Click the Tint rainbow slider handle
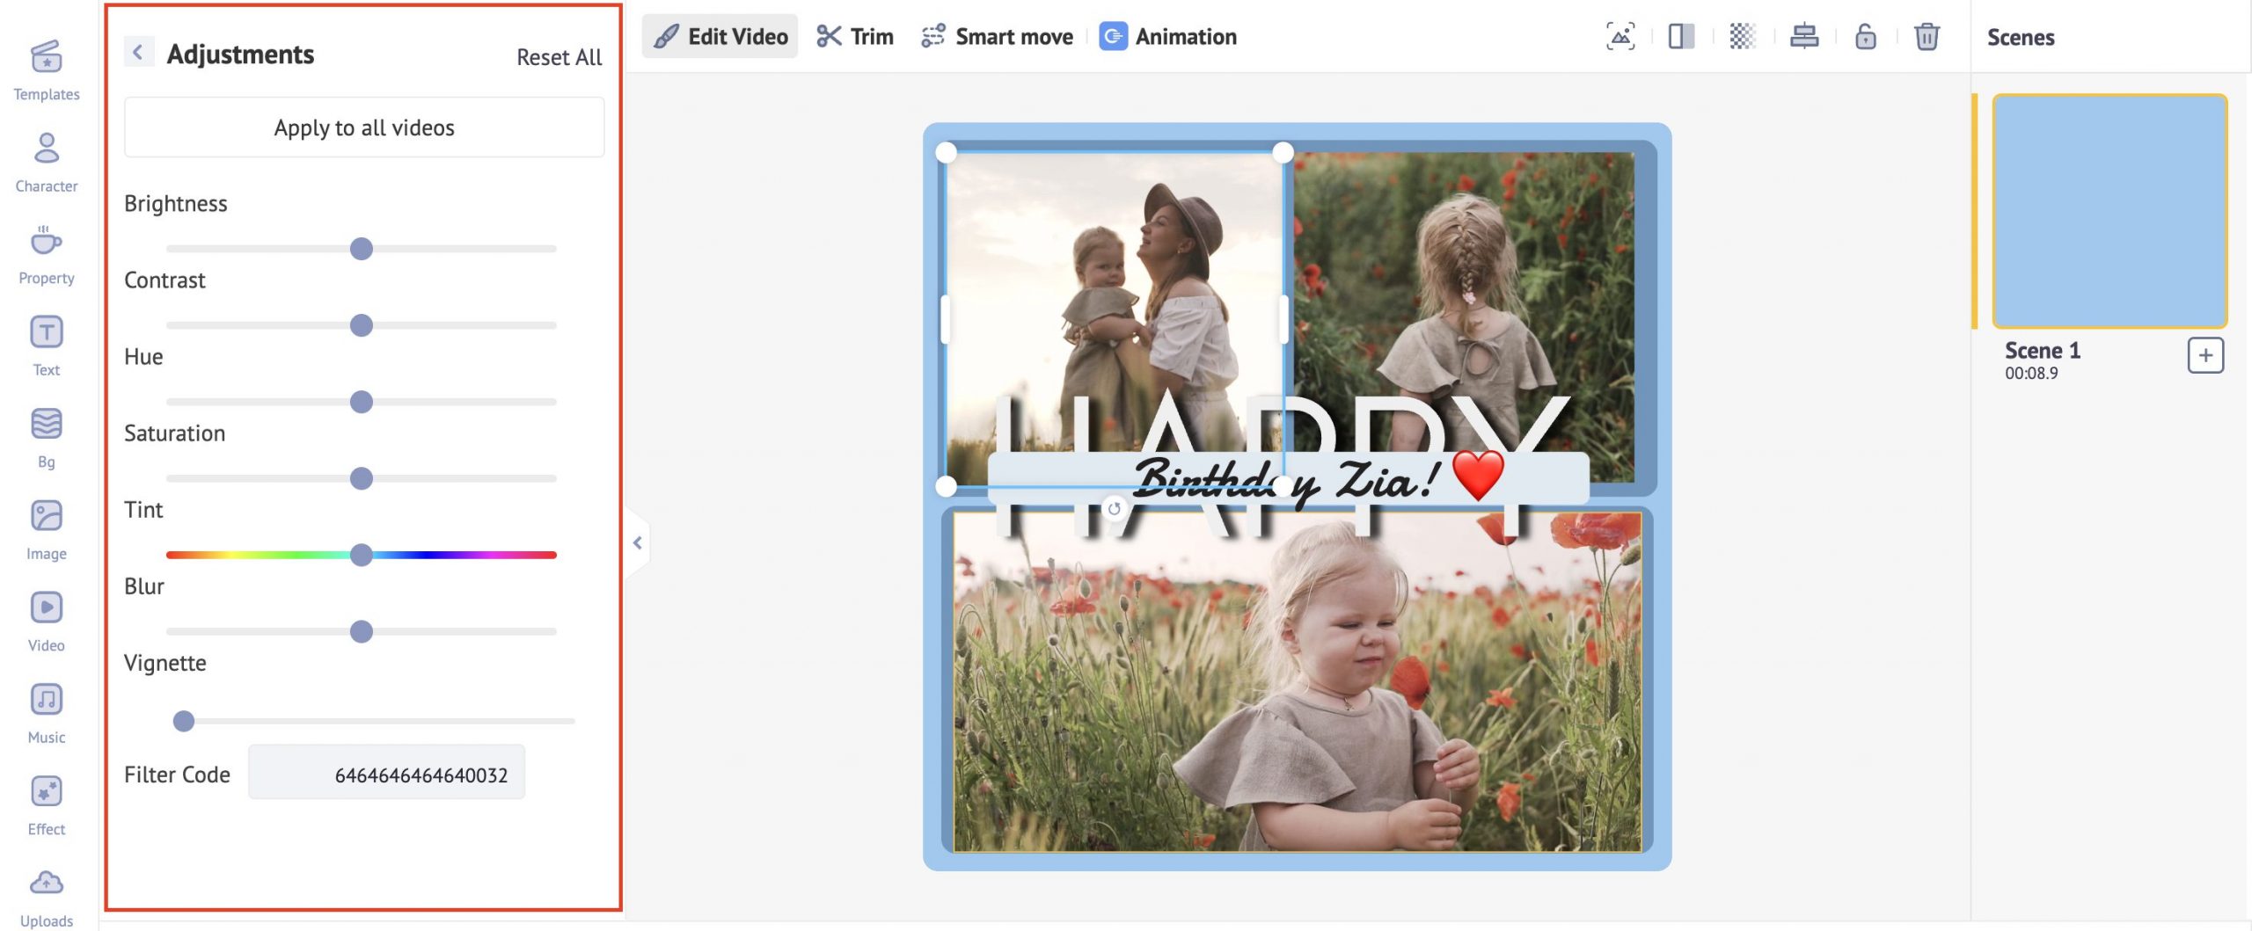This screenshot has height=931, width=2252. point(361,555)
